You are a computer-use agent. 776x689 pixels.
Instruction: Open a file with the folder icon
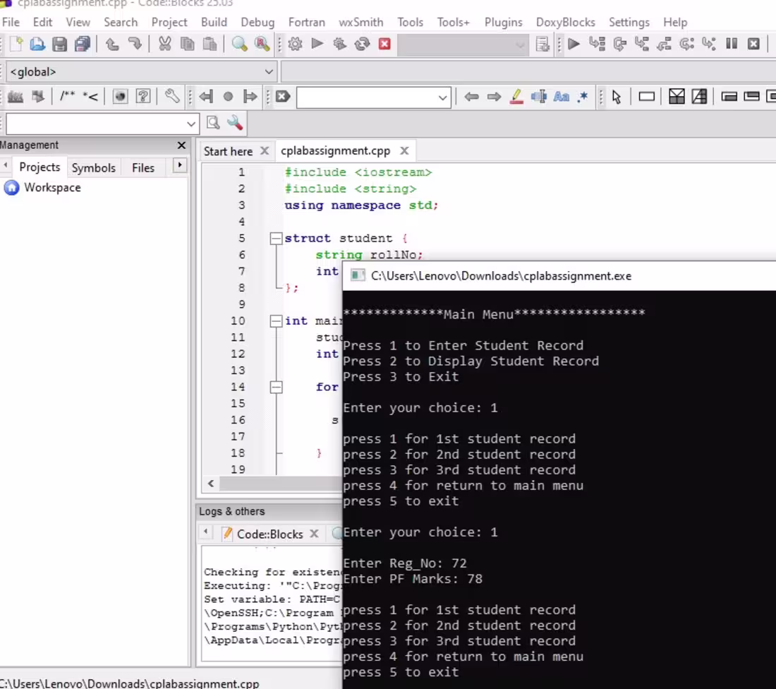(37, 44)
